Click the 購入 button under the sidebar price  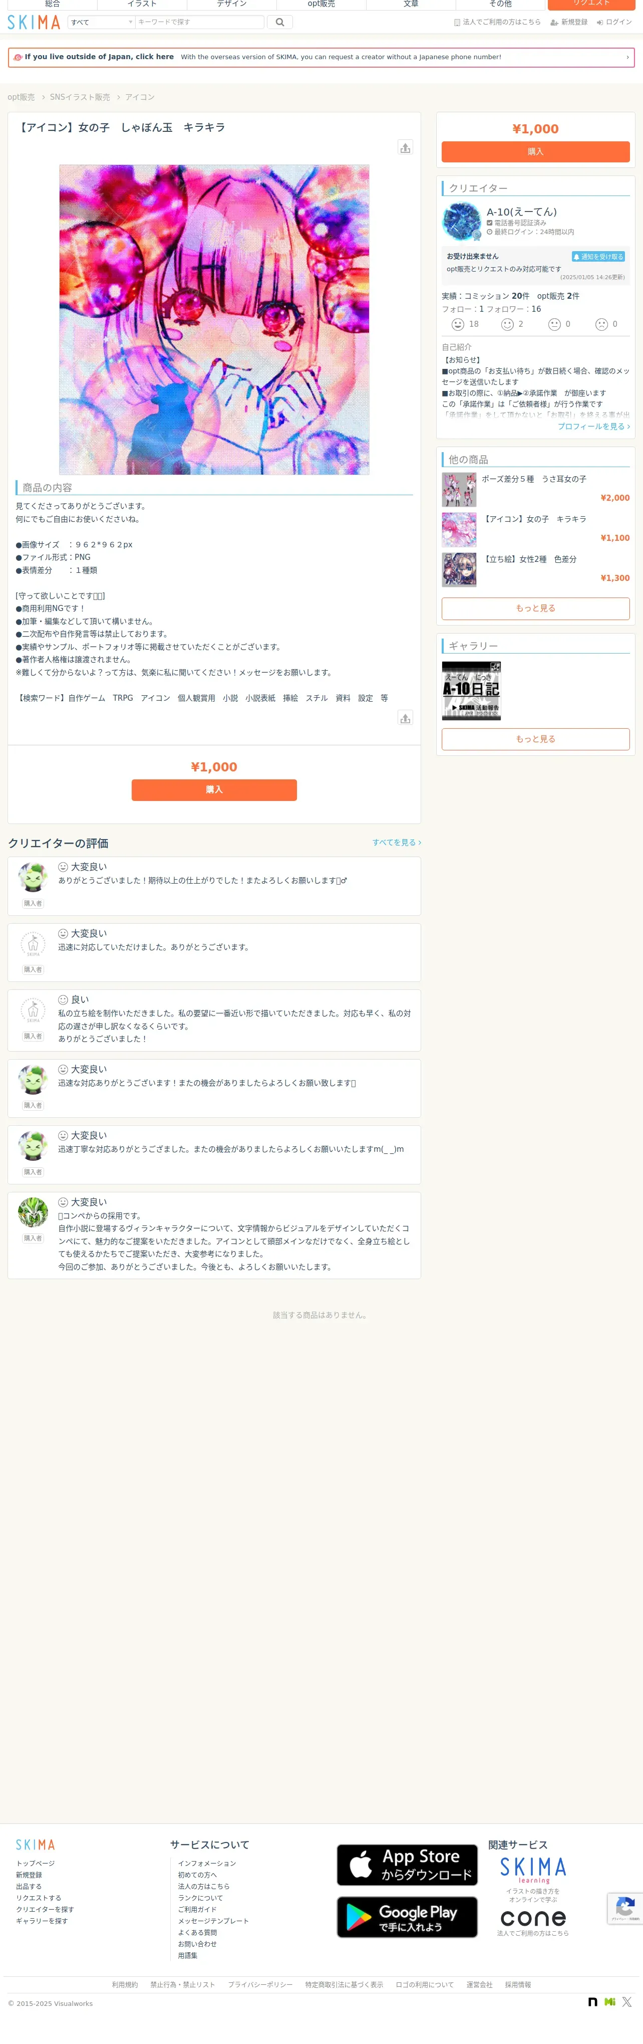535,151
